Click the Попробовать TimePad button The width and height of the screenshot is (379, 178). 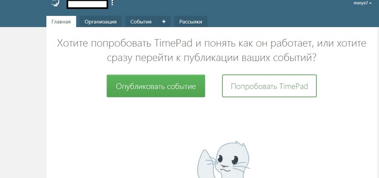[269, 86]
